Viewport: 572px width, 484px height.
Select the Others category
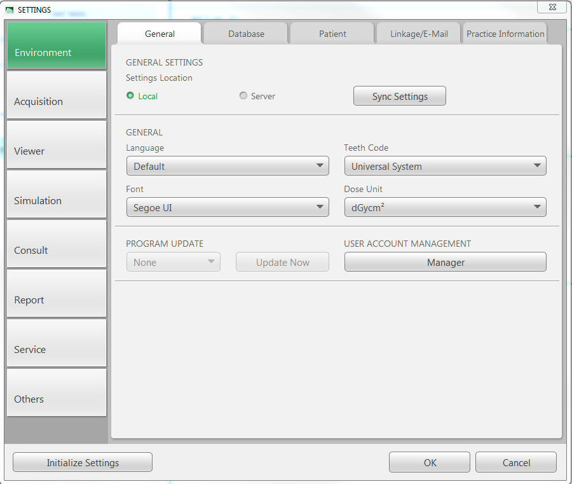tap(57, 393)
